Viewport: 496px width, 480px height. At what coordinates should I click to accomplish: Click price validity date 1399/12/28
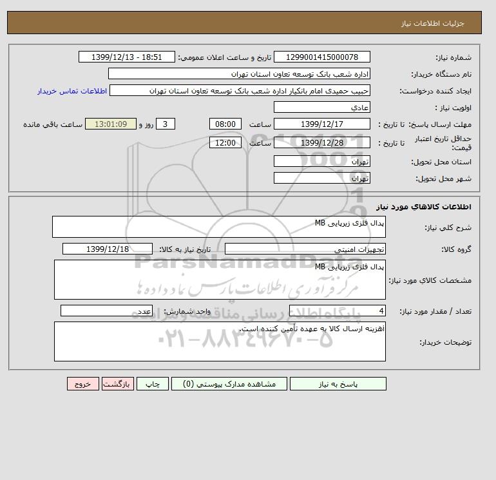[322, 142]
